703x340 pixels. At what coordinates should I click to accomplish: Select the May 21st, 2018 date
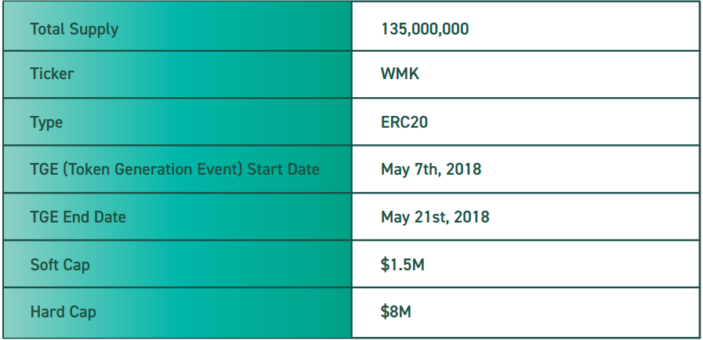pyautogui.click(x=435, y=217)
